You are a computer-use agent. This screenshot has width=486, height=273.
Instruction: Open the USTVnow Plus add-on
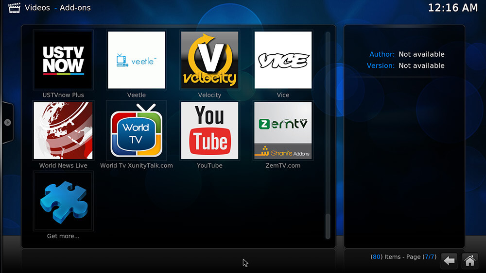(x=63, y=60)
